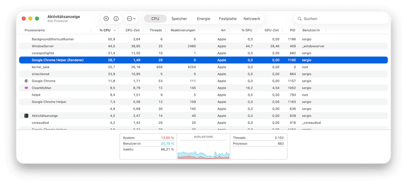Click the unnamed process with PID 636
Viewport: 407px width, 185px height.
click(x=203, y=109)
